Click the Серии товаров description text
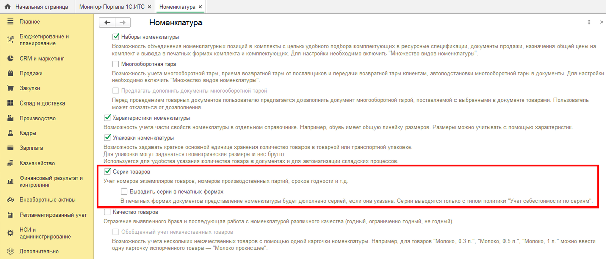This screenshot has width=606, height=259. pyautogui.click(x=226, y=181)
